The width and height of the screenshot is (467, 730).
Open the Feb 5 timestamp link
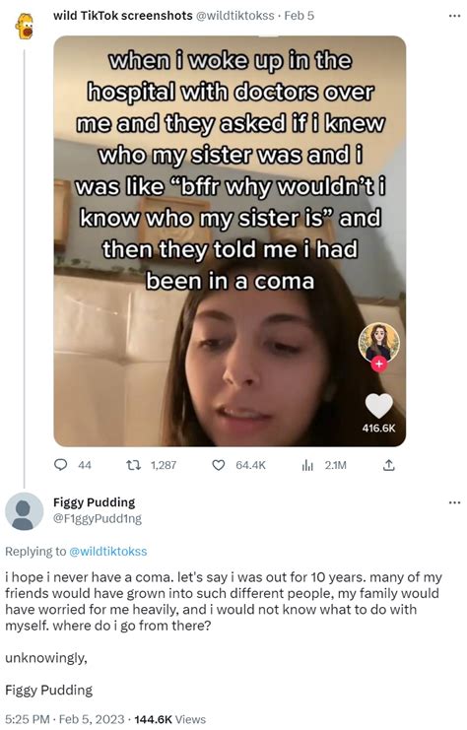point(299,16)
